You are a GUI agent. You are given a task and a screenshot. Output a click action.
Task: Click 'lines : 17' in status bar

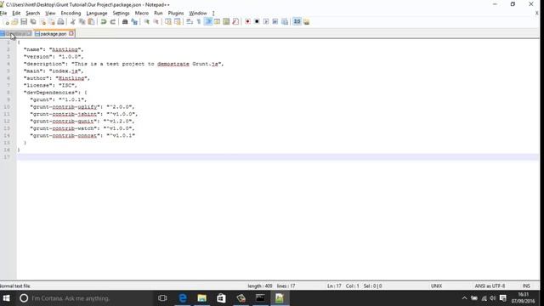[286, 286]
